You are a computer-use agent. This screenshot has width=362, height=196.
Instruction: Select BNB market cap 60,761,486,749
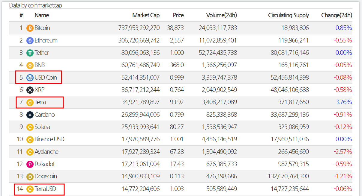[x=141, y=65]
